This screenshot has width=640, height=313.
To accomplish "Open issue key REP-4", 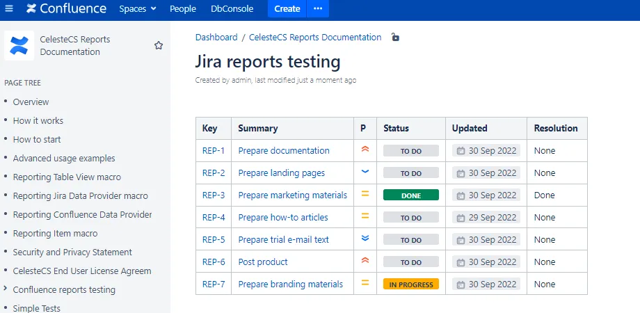I will tap(214, 218).
